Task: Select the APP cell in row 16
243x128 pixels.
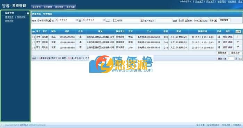Action: 131,47
